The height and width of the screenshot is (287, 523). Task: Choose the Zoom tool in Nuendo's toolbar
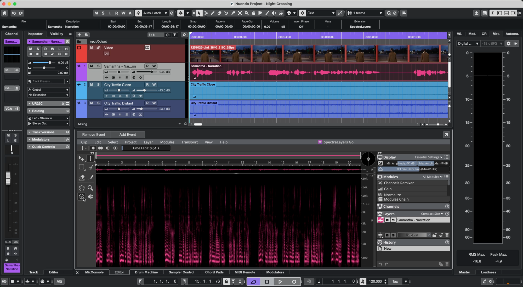pos(247,13)
